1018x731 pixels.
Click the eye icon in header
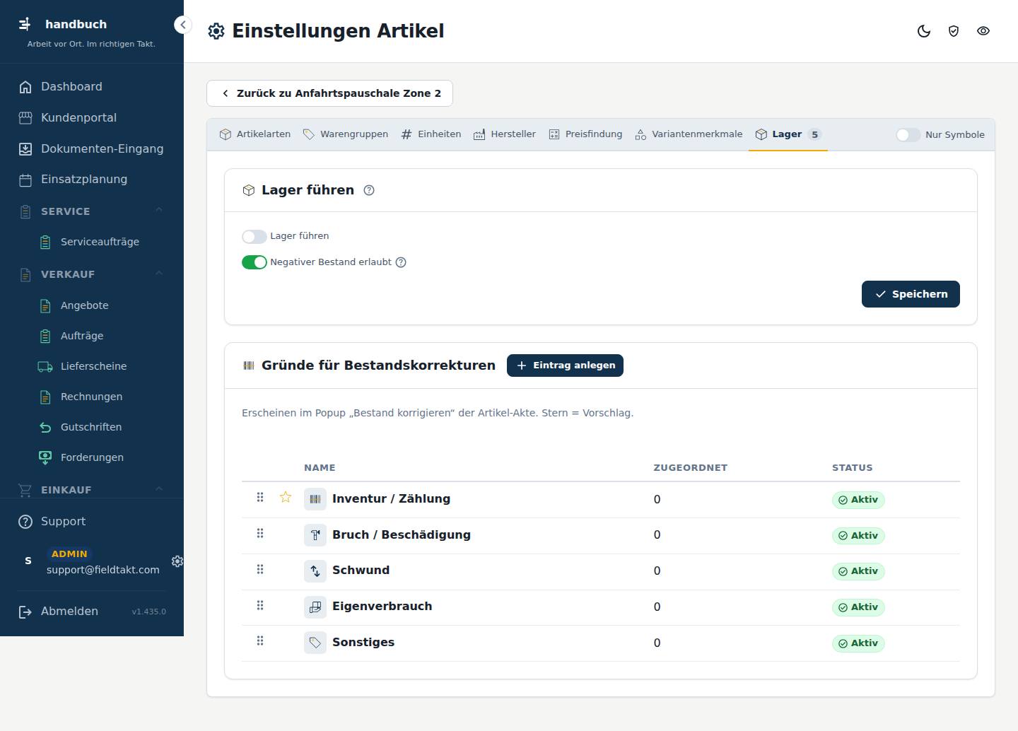983,31
